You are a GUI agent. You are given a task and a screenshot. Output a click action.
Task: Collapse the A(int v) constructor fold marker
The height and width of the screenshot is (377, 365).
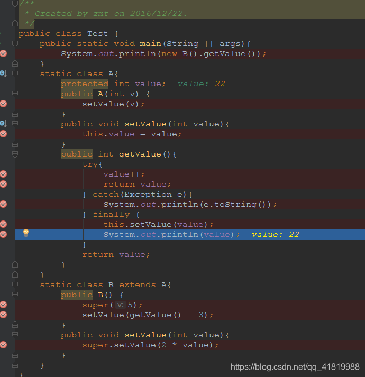(x=15, y=94)
